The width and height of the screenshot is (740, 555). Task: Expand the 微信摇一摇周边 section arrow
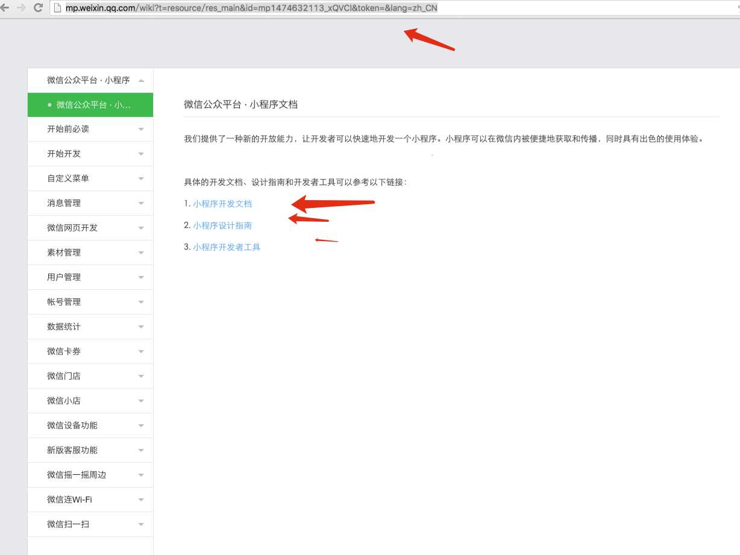coord(141,475)
